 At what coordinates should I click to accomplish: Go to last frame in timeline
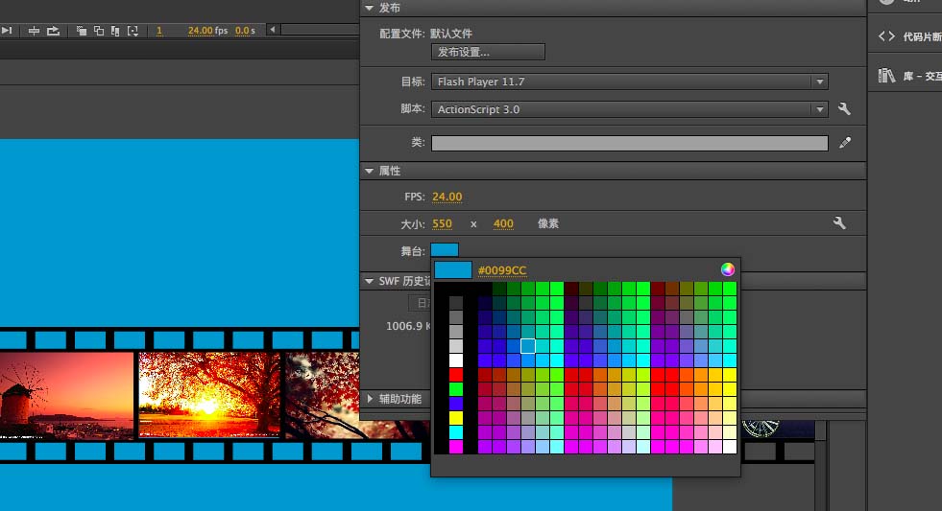click(x=7, y=31)
